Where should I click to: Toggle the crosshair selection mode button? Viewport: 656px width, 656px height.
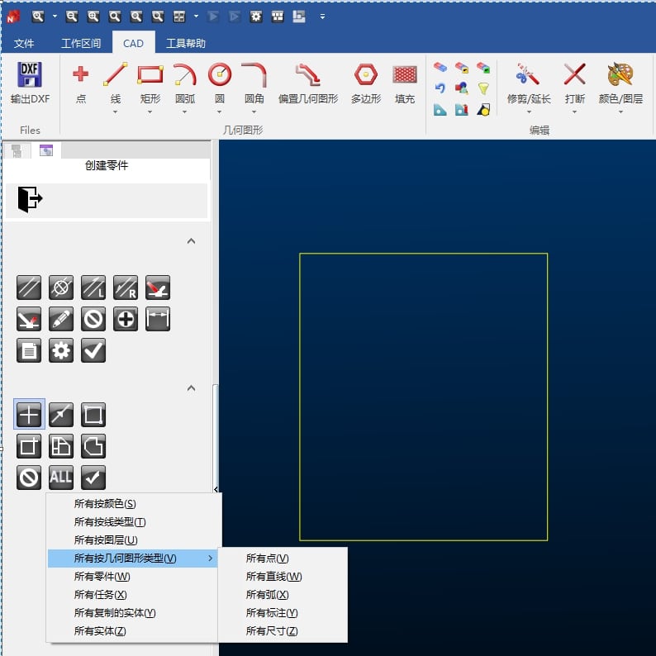(29, 415)
